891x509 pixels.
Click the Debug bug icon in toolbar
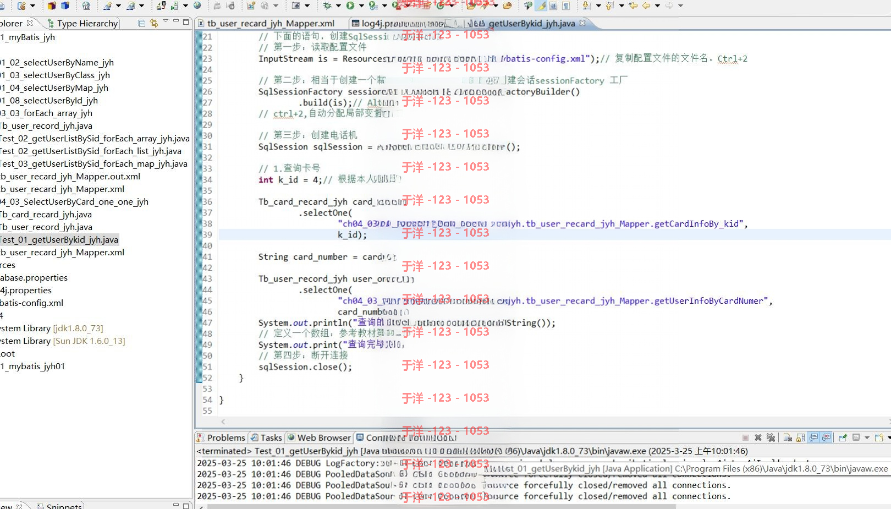pos(327,6)
